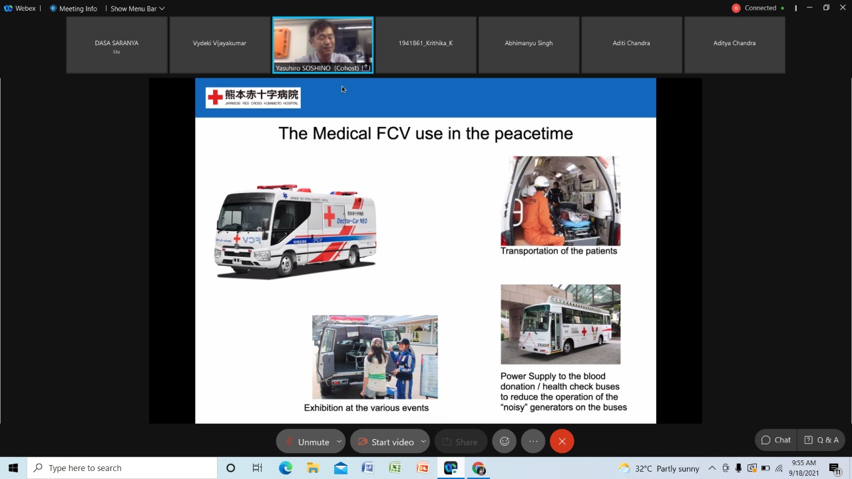The image size is (852, 479).
Task: Click the patient transportation photo
Action: coord(560,201)
